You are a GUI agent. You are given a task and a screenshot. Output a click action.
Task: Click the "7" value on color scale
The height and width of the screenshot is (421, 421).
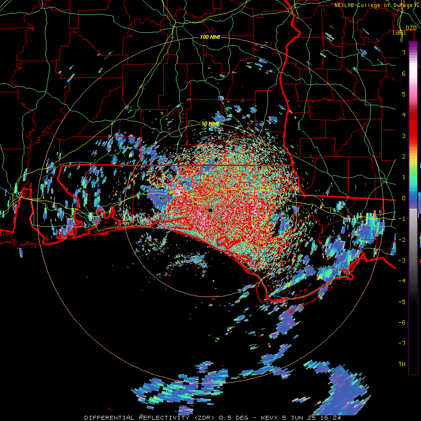404,52
